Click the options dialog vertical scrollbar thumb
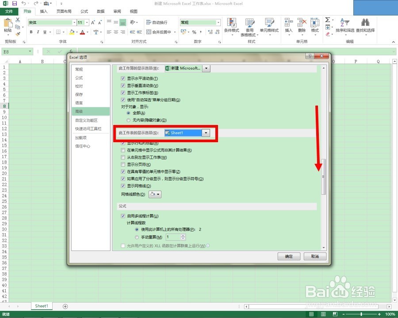 click(323, 177)
